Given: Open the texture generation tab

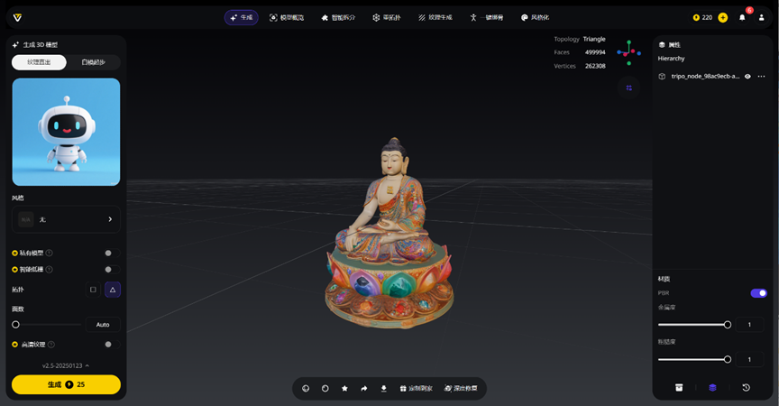Looking at the screenshot, I should 435,17.
